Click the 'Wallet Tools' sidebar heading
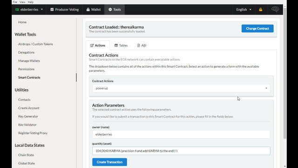The height and width of the screenshot is (168, 298). coord(25,35)
